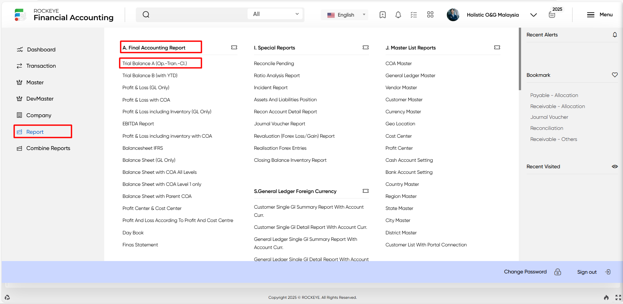Toggle fullscreen icon in footer
The height and width of the screenshot is (304, 623).
(x=618, y=297)
